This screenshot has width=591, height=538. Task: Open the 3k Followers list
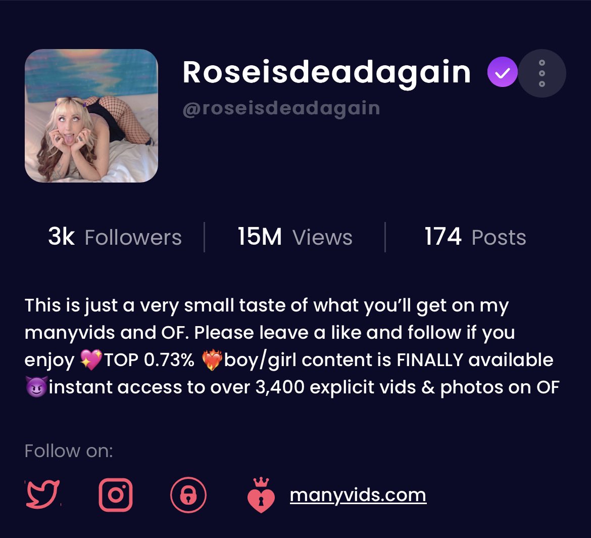click(x=115, y=237)
